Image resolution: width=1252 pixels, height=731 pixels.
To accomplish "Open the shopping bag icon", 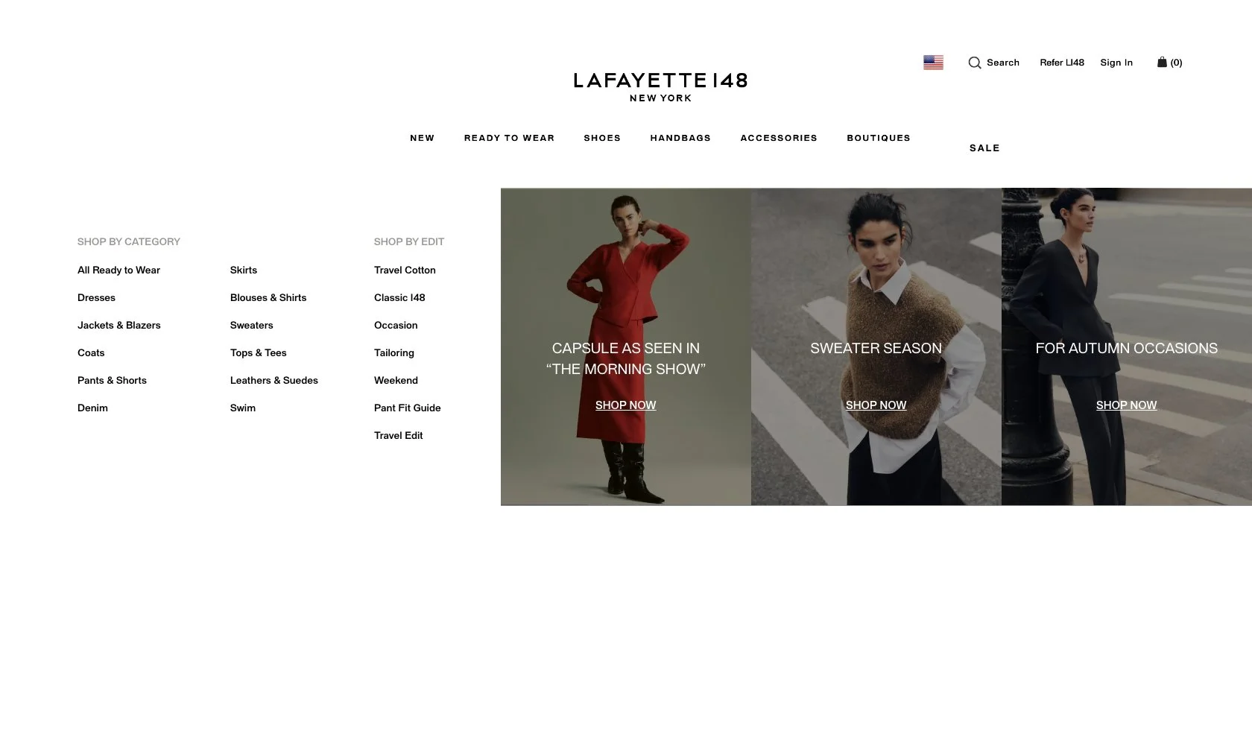I will [x=1162, y=62].
